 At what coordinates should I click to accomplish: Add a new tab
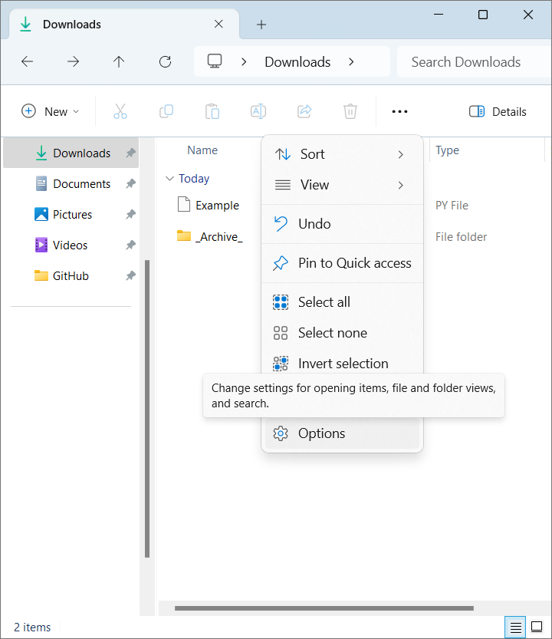pos(261,25)
